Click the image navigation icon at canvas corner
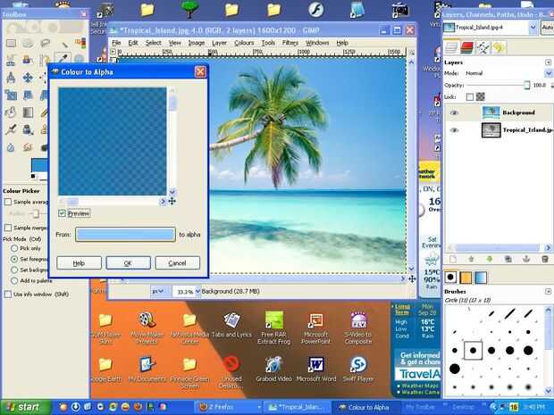The image size is (554, 415). [412, 278]
